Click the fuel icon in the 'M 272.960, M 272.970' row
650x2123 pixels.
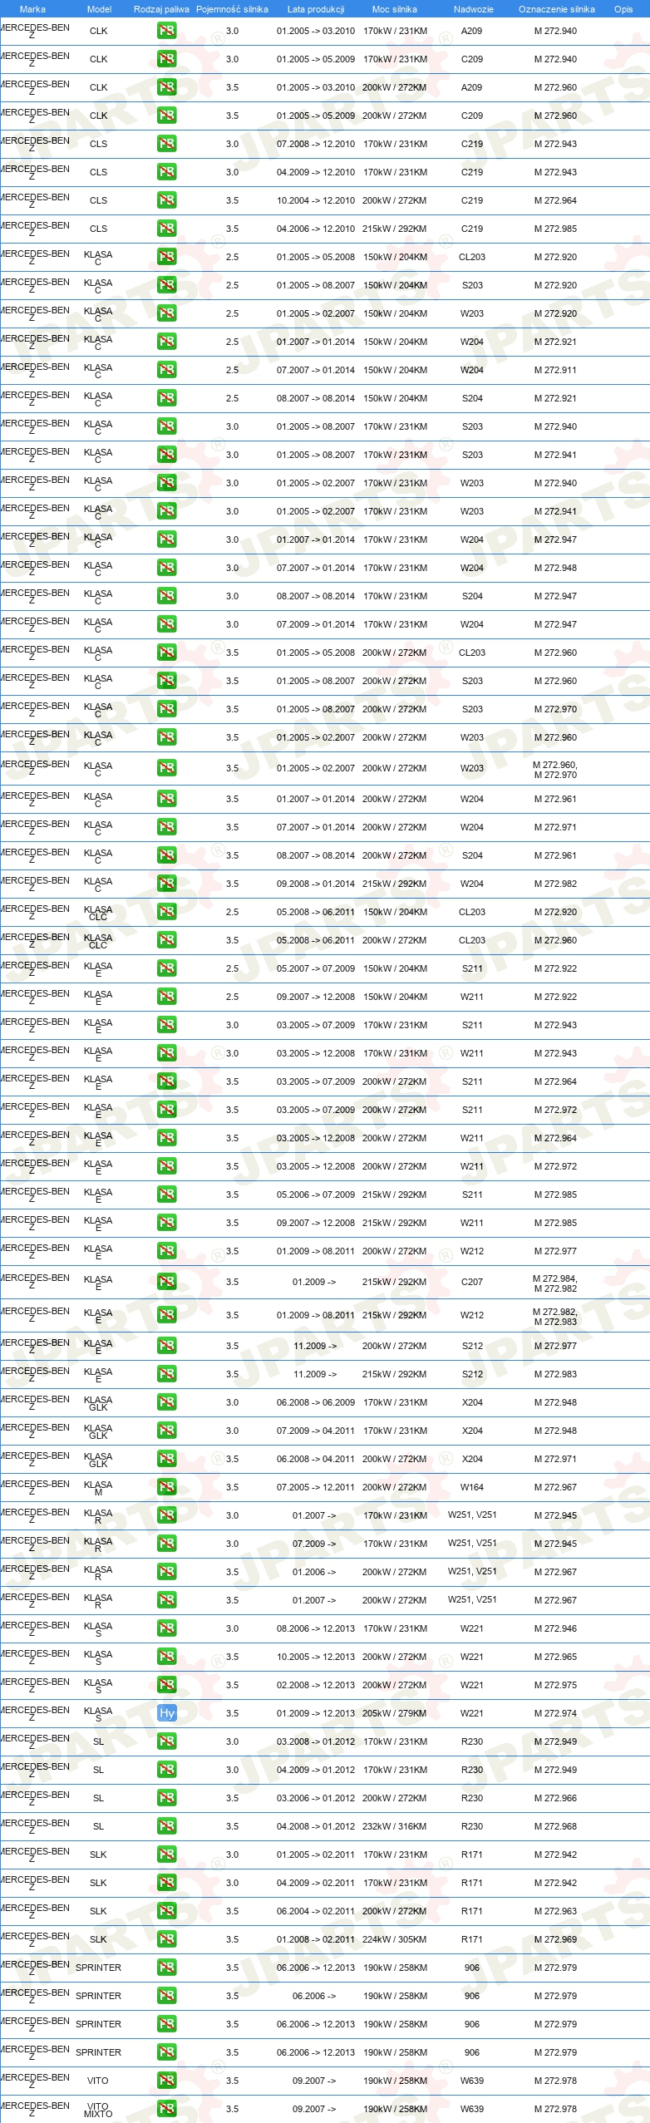click(167, 769)
